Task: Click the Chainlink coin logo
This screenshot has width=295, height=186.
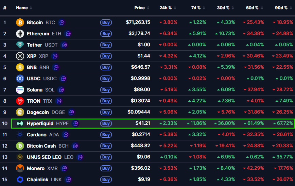Action: [x=20, y=180]
